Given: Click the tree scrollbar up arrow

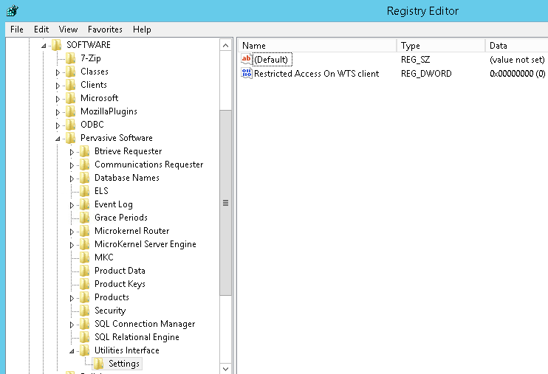Looking at the screenshot, I should pos(226,46).
